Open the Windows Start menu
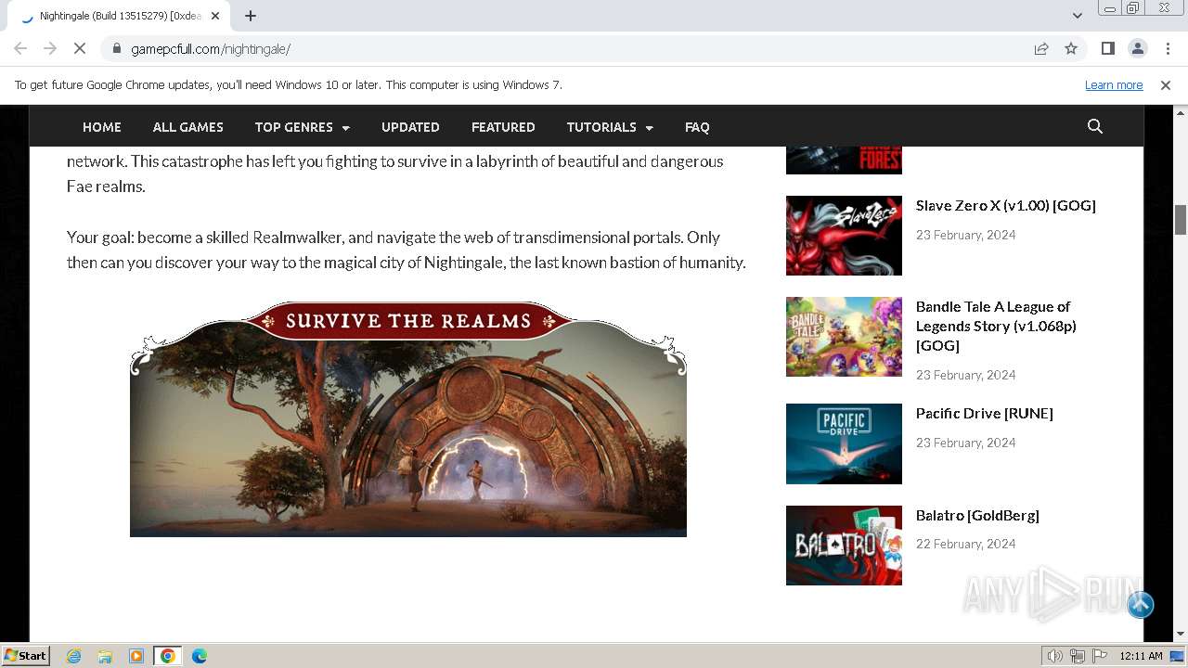This screenshot has width=1188, height=668. (x=25, y=656)
